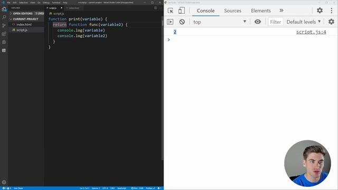Viewport: 338px width, 190px height.
Task: Click 'print' function name in editor
Action: pyautogui.click(x=74, y=19)
